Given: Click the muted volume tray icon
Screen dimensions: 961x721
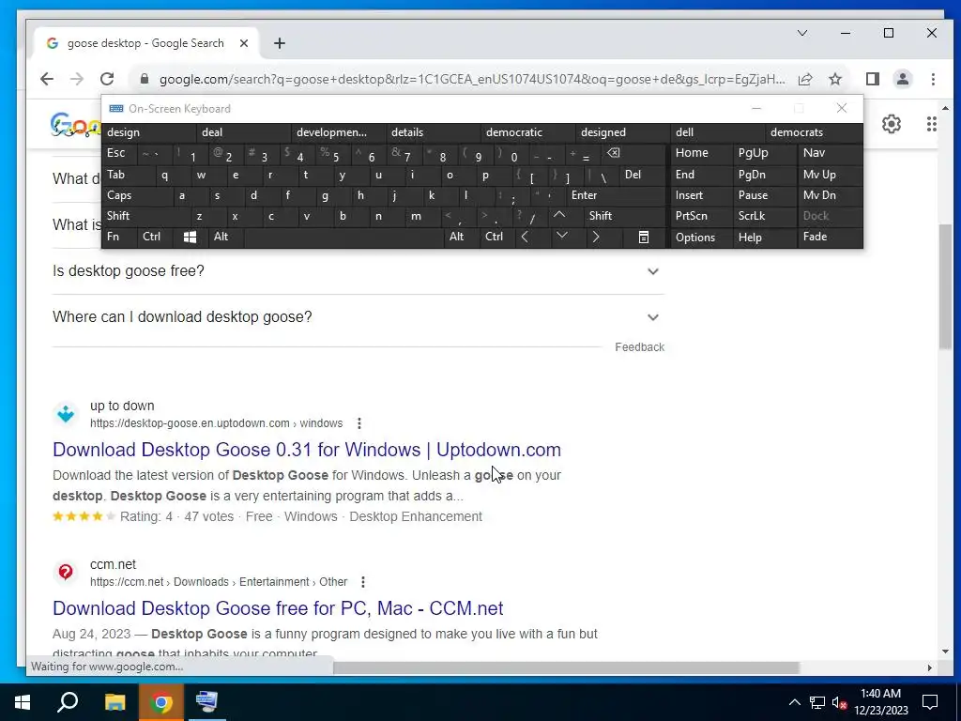Looking at the screenshot, I should tap(839, 702).
